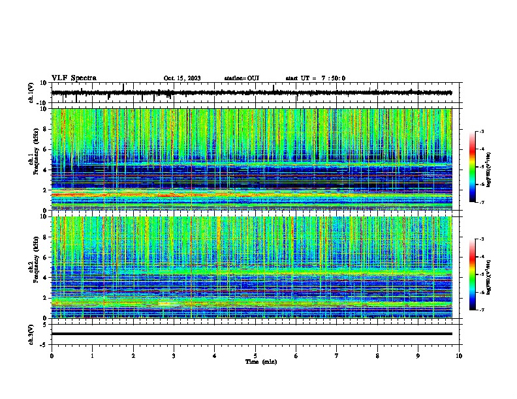Click the "-3" tick on ch.1 colorbar
Screen dimensions: 517x399
[x=482, y=131]
